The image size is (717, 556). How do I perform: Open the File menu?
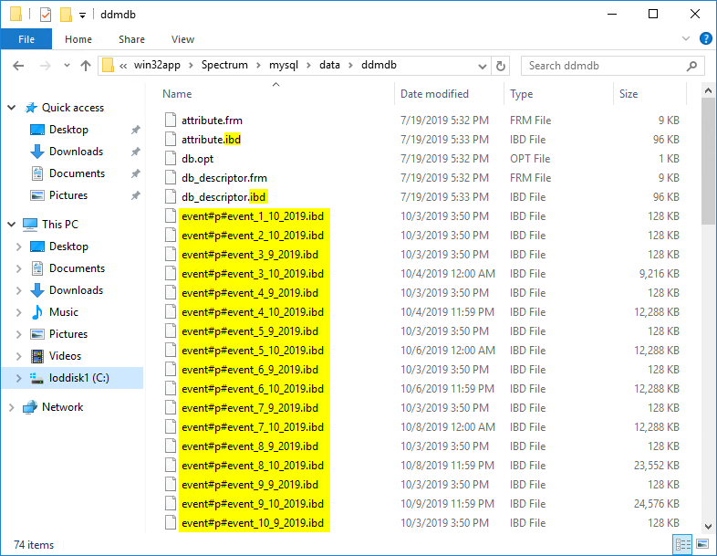tap(26, 39)
